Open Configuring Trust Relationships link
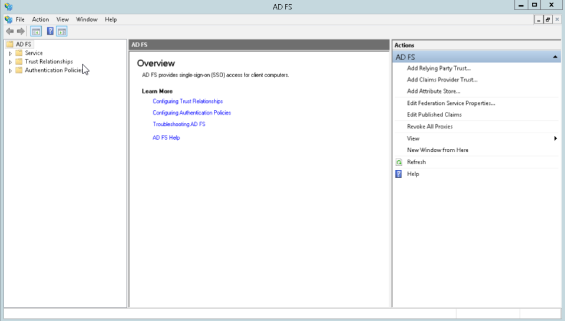Viewport: 565px width, 321px height. [188, 101]
